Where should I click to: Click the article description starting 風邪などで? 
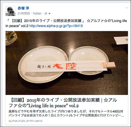[66, 113]
